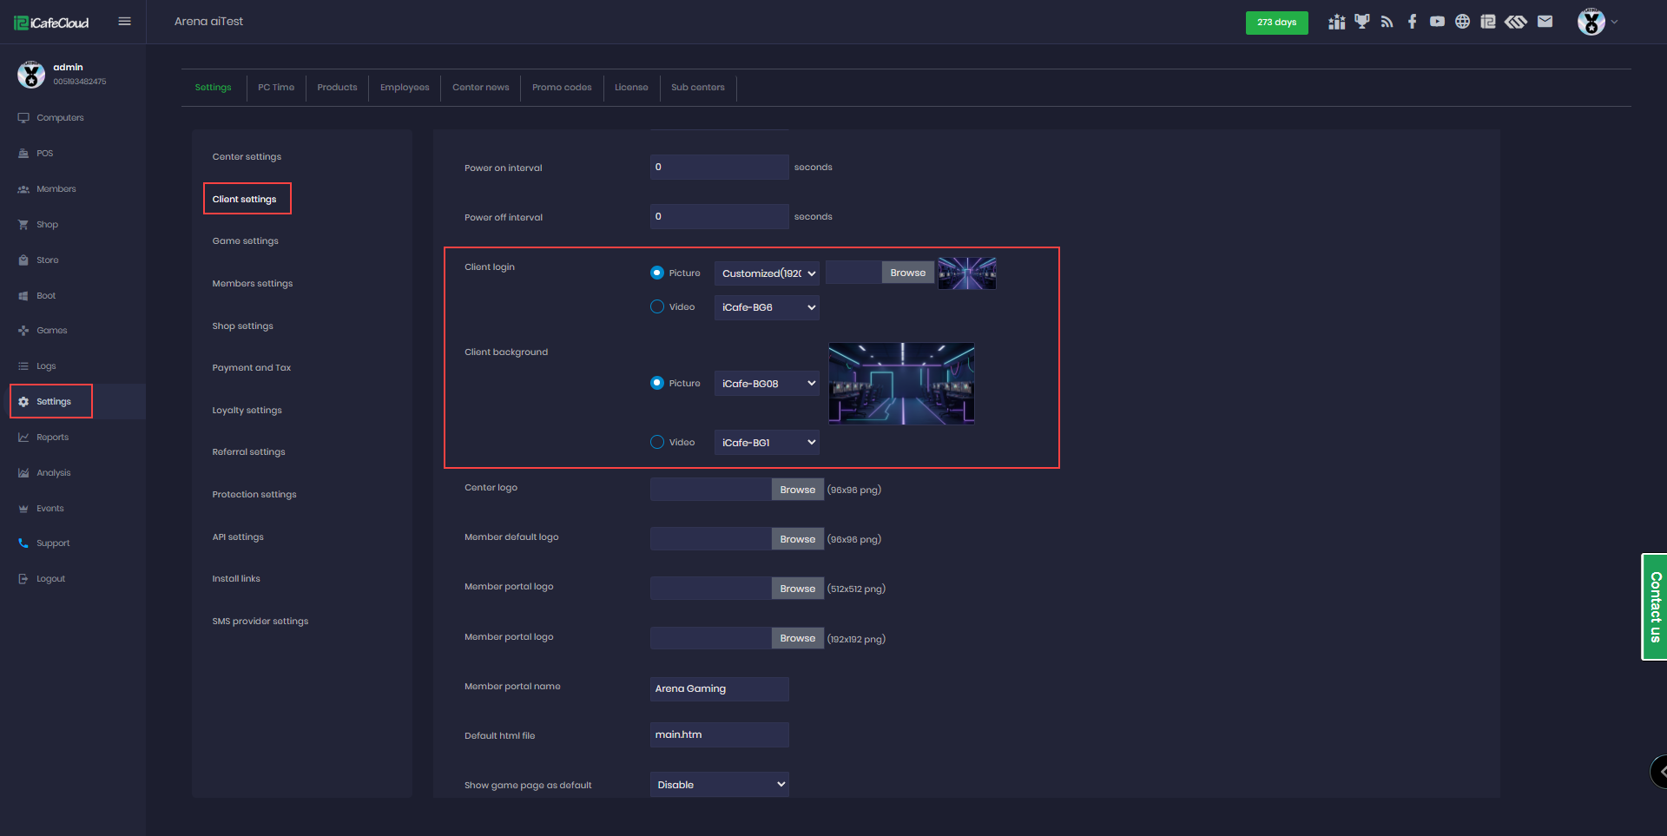
Task: Change the Client background picture from iCafe-BG08
Action: pos(766,383)
